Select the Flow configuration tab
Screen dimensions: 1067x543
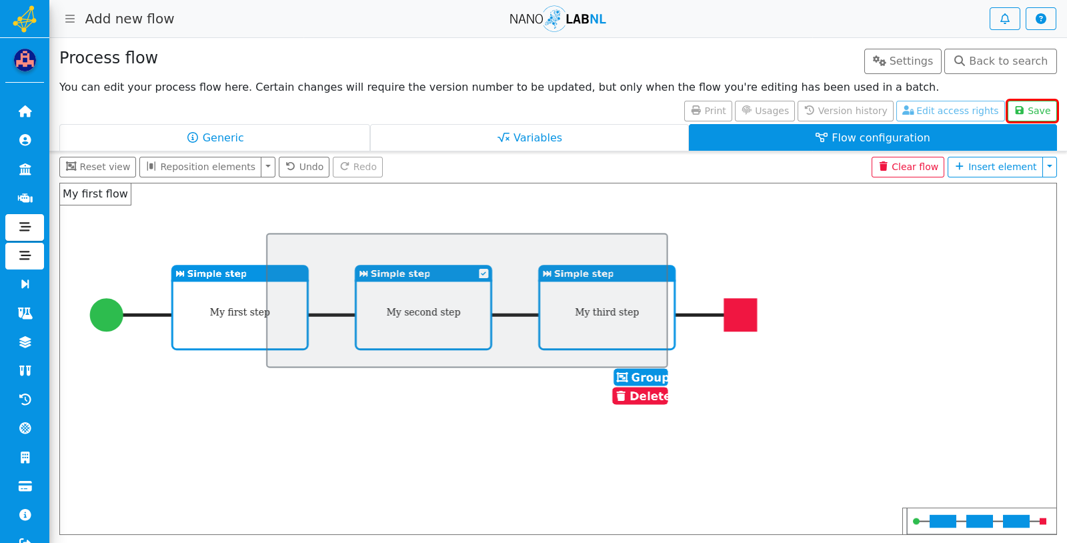(x=872, y=137)
